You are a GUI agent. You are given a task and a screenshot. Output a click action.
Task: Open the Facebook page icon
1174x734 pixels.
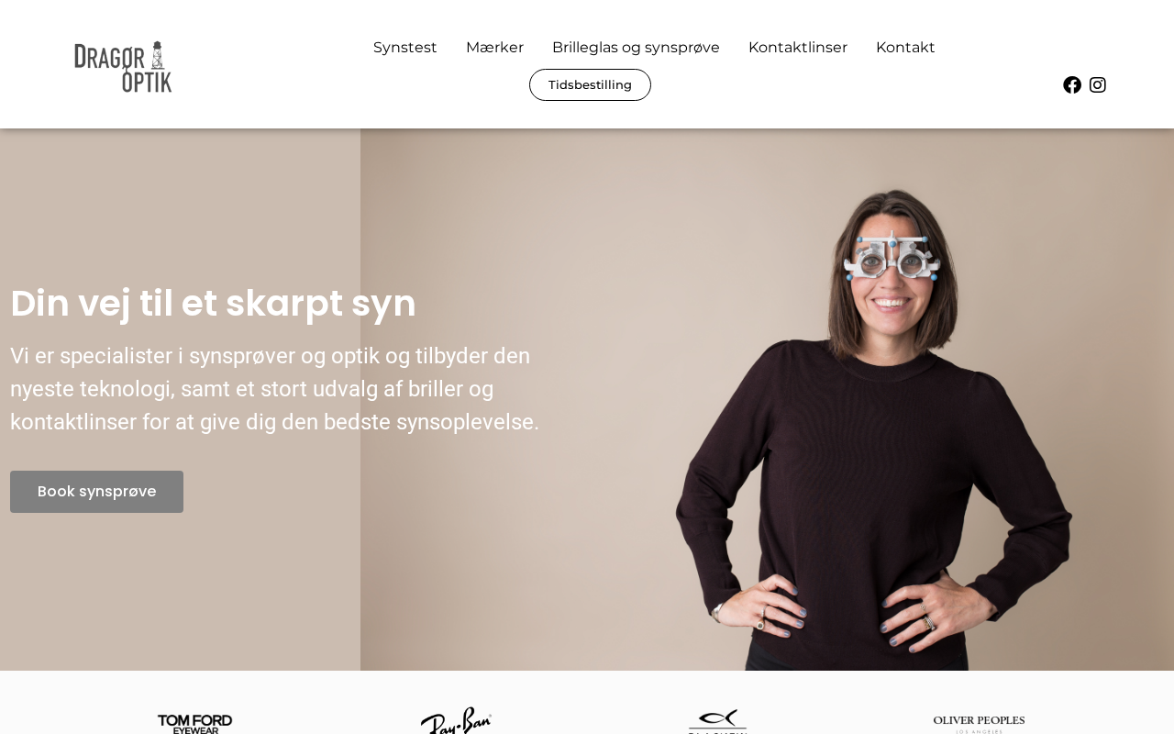click(1072, 85)
